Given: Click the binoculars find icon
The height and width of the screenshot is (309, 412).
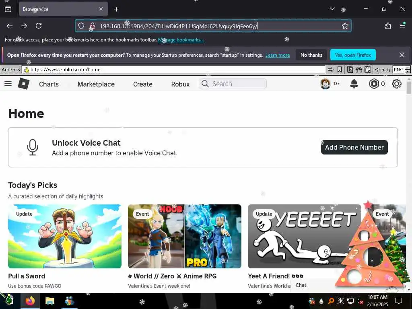Looking at the screenshot, I should point(358,70).
